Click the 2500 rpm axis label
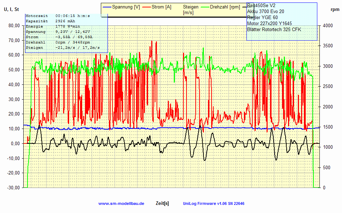Screen dimensions: 342x213 [328, 87]
